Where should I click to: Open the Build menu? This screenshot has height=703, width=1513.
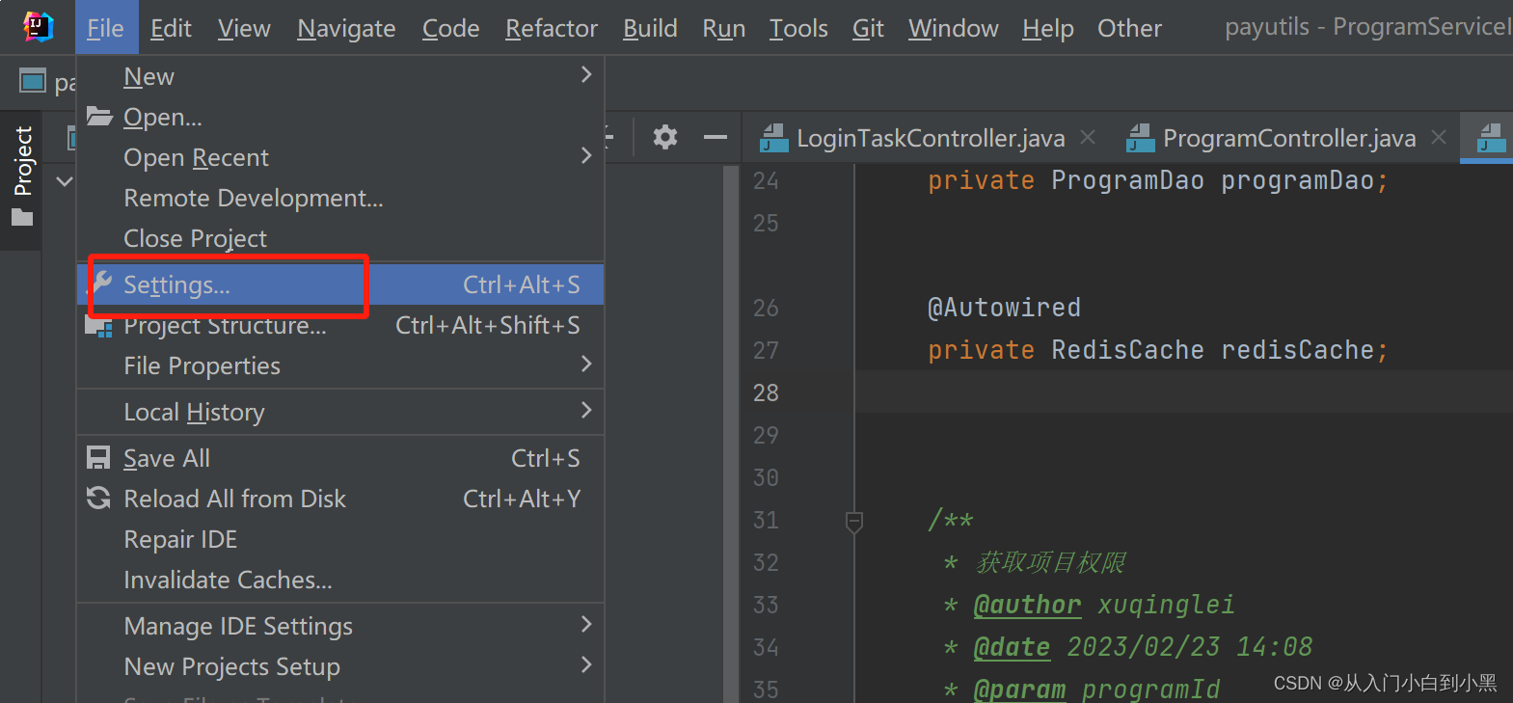click(650, 28)
